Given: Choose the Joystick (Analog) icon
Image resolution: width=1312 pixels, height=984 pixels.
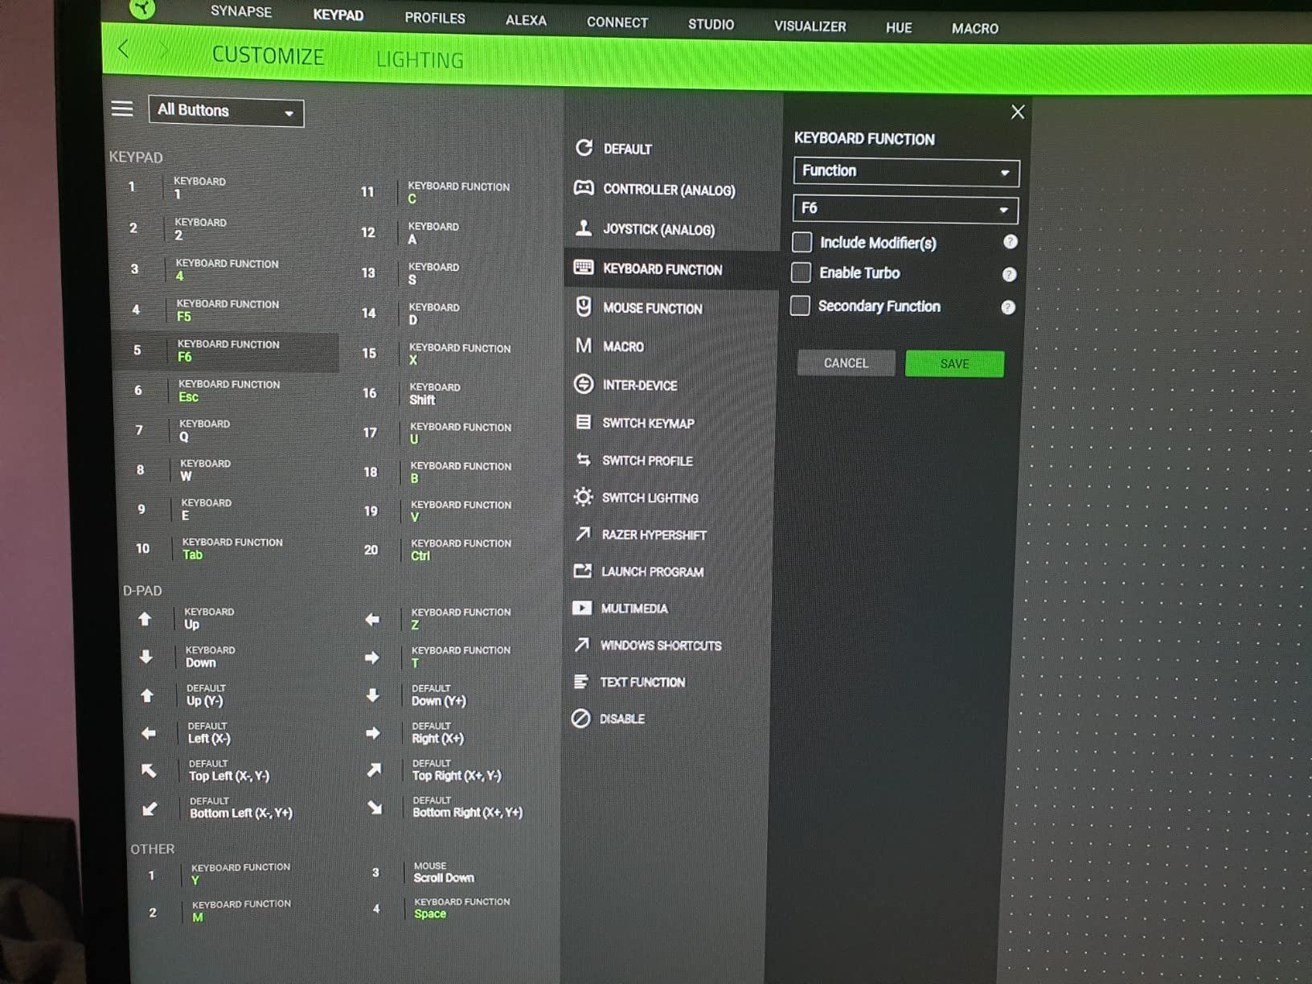Looking at the screenshot, I should tap(584, 228).
